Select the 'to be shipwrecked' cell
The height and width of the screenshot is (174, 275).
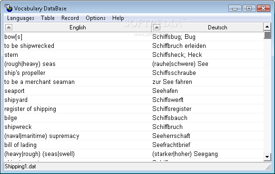[78, 46]
